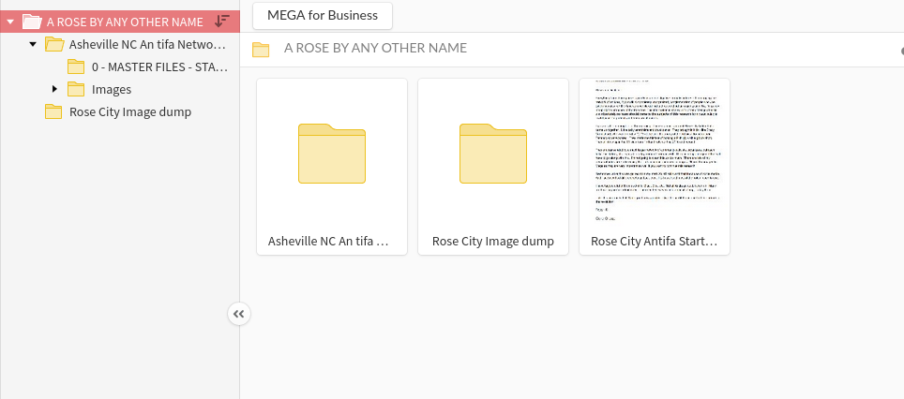Open the Asheville NC An tifa folder card
The height and width of the screenshot is (399, 904).
332,167
